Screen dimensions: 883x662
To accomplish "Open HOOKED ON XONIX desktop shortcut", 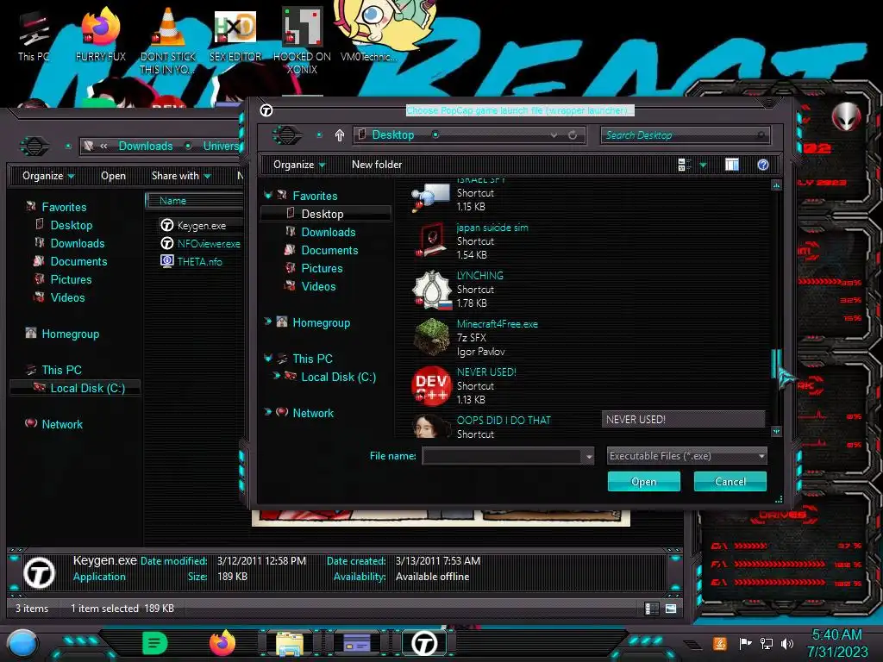I will pos(302,42).
